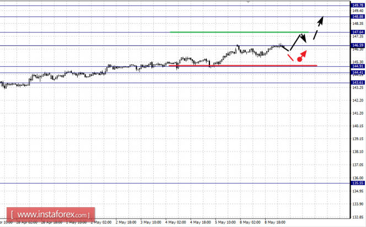Click the 2 May 18:00 time label
Viewport: 366px width, 227px height.
[126, 223]
